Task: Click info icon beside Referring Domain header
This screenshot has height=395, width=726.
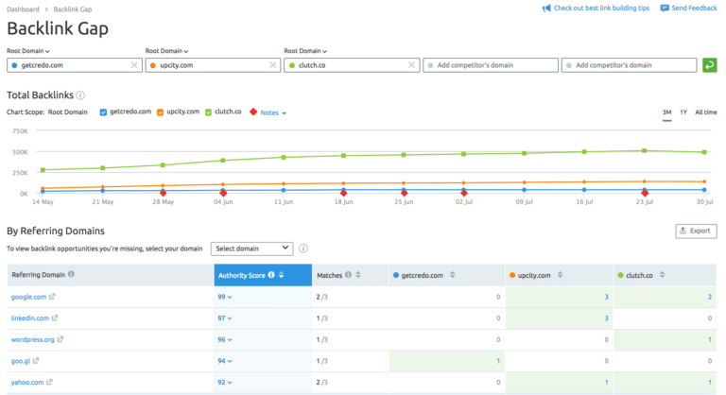Action: [71, 274]
